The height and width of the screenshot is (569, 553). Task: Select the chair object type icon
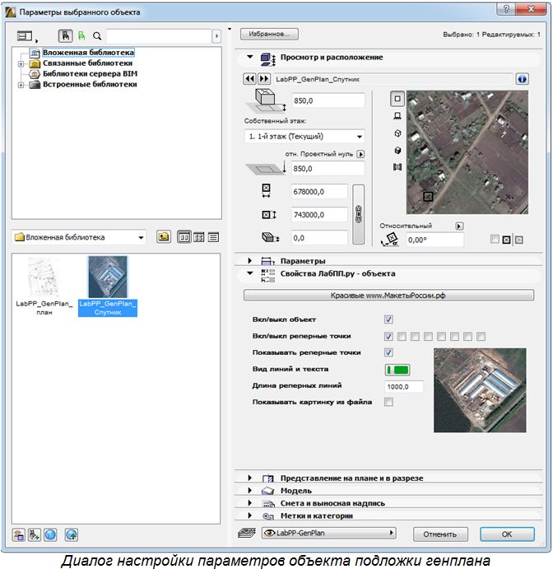[66, 36]
